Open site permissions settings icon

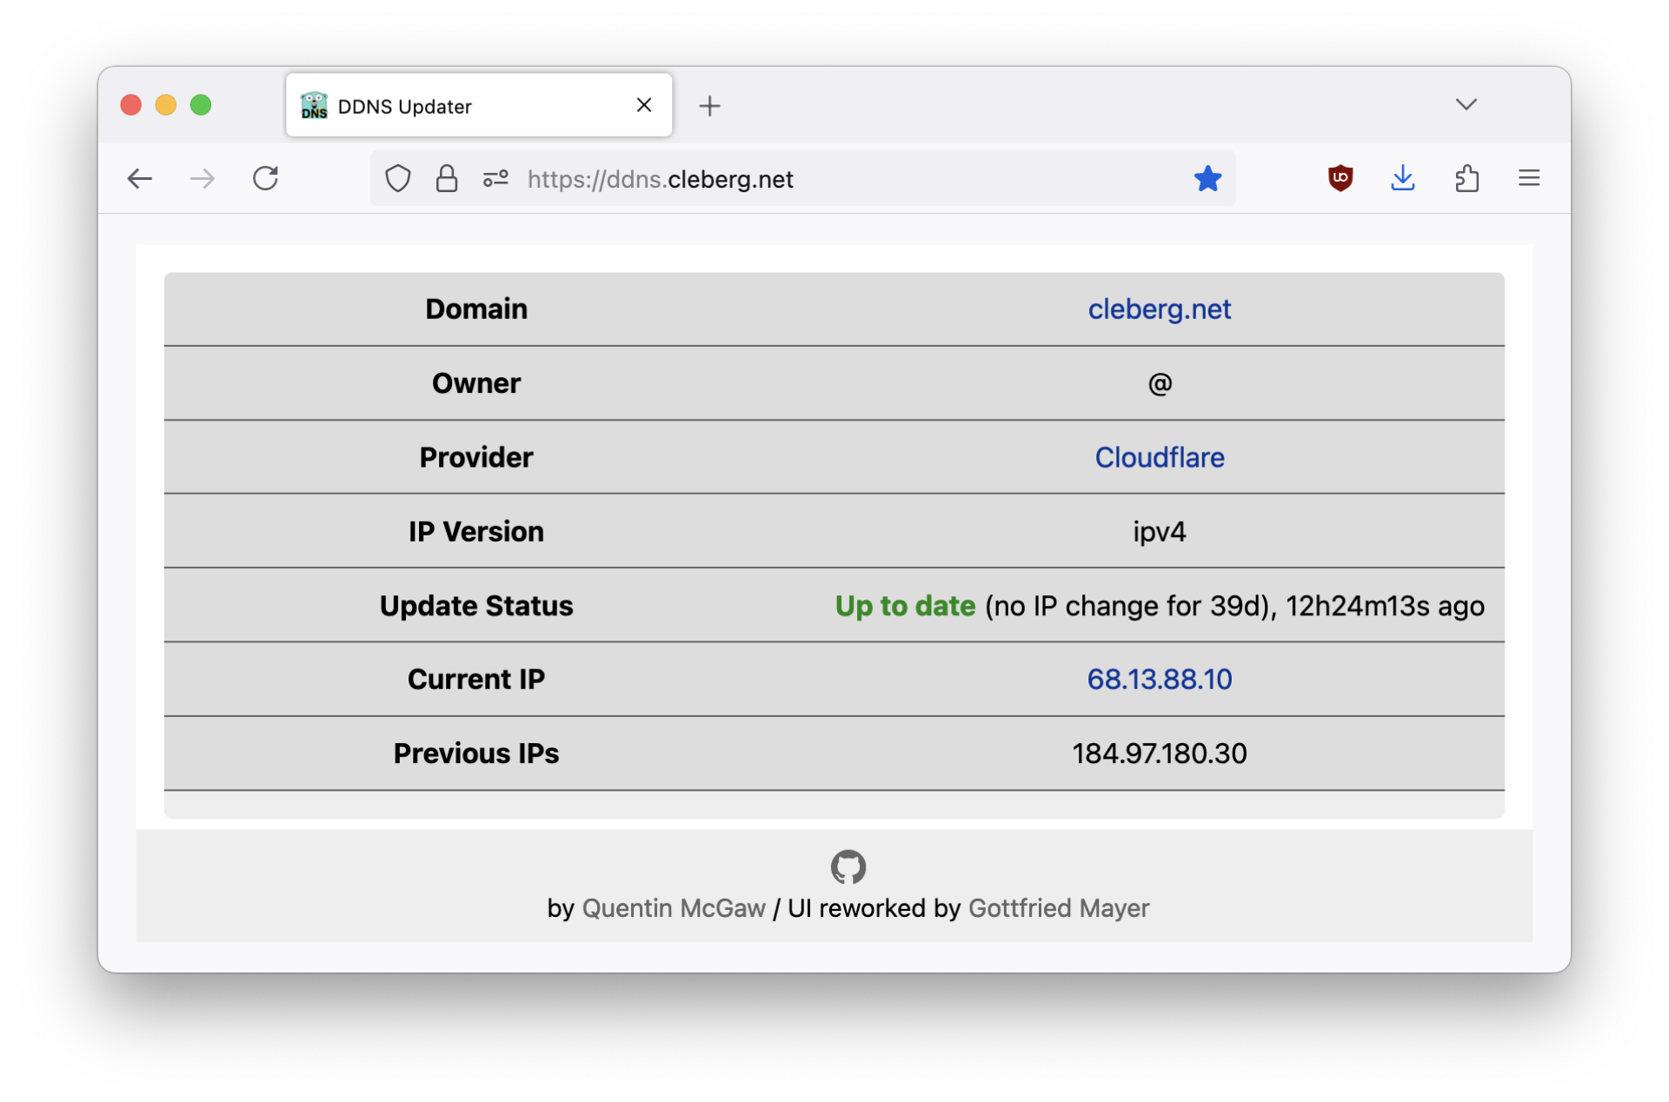point(495,178)
